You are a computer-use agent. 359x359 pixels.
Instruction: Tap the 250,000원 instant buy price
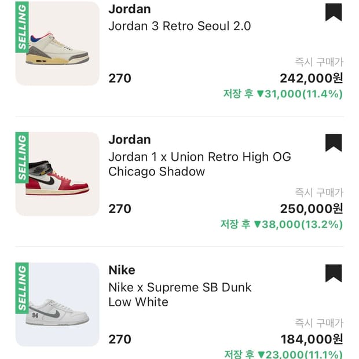(311, 208)
